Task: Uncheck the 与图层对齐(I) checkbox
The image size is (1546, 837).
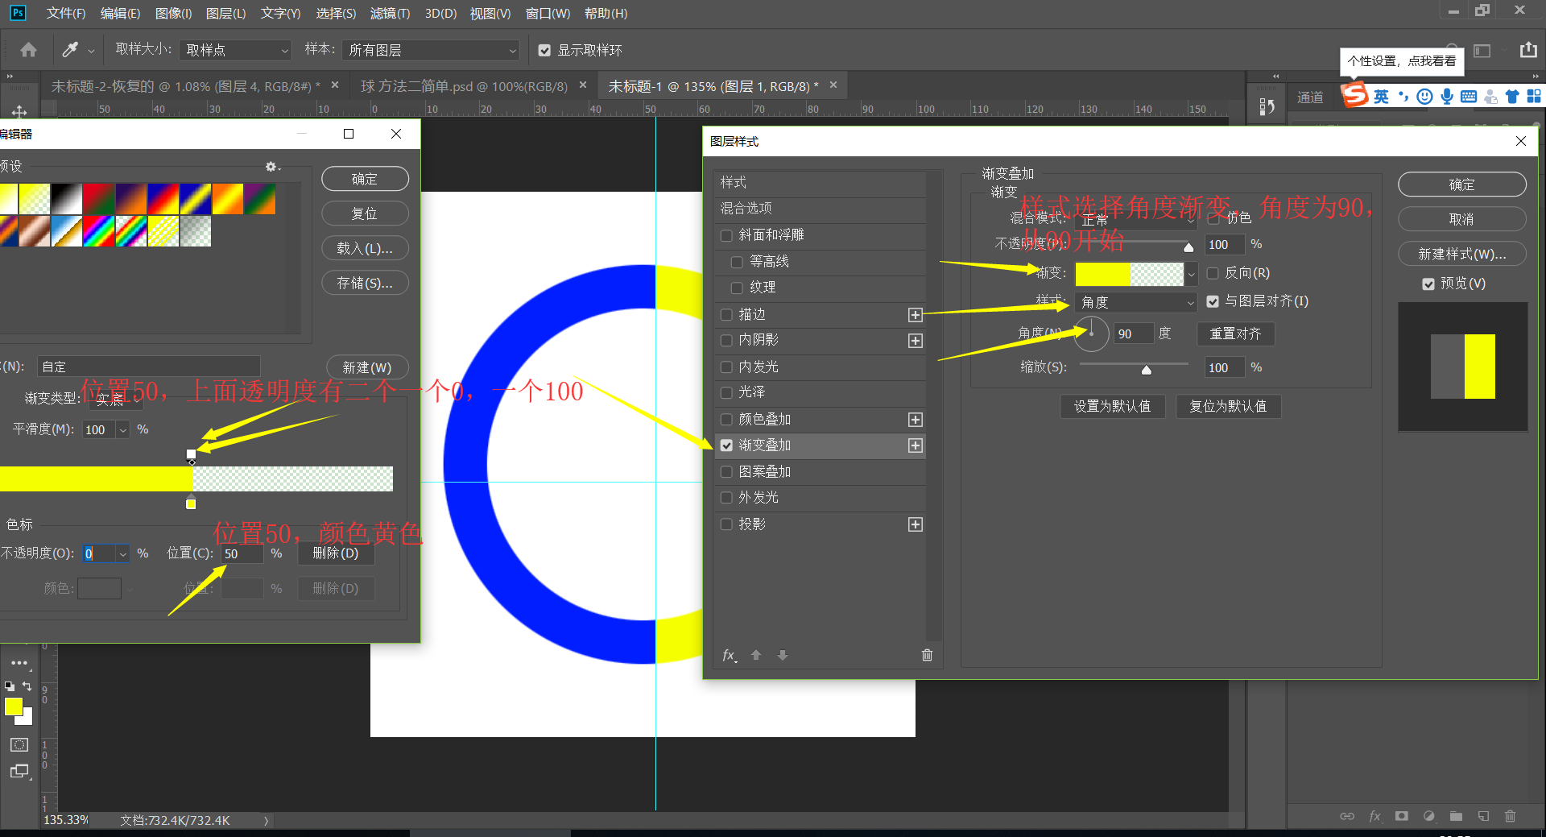Action: 1213,301
